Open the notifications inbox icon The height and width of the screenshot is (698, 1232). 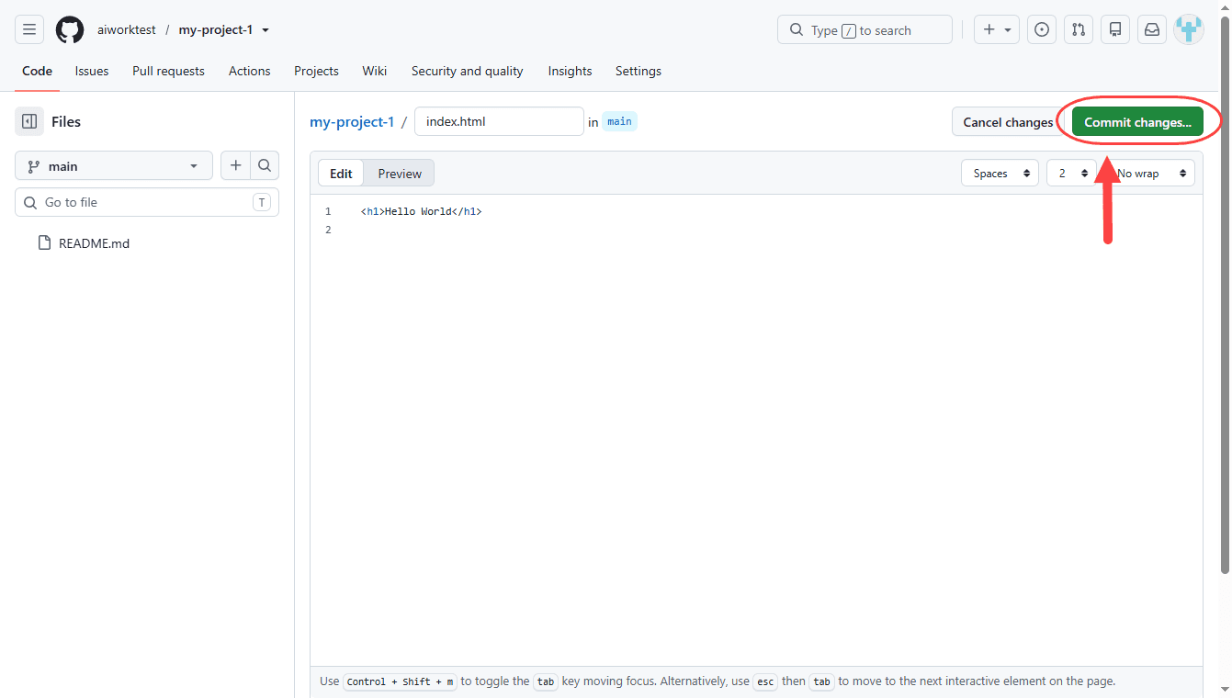pos(1152,29)
